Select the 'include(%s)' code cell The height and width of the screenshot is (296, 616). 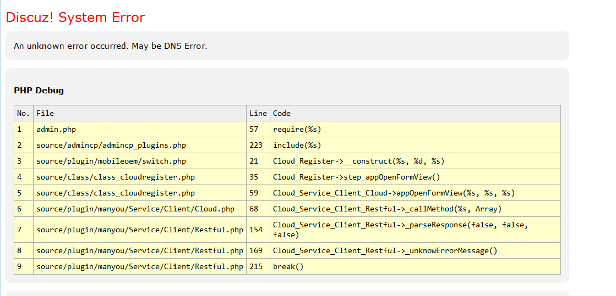tap(415, 146)
